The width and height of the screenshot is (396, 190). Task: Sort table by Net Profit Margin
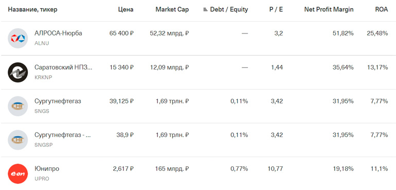(x=329, y=10)
